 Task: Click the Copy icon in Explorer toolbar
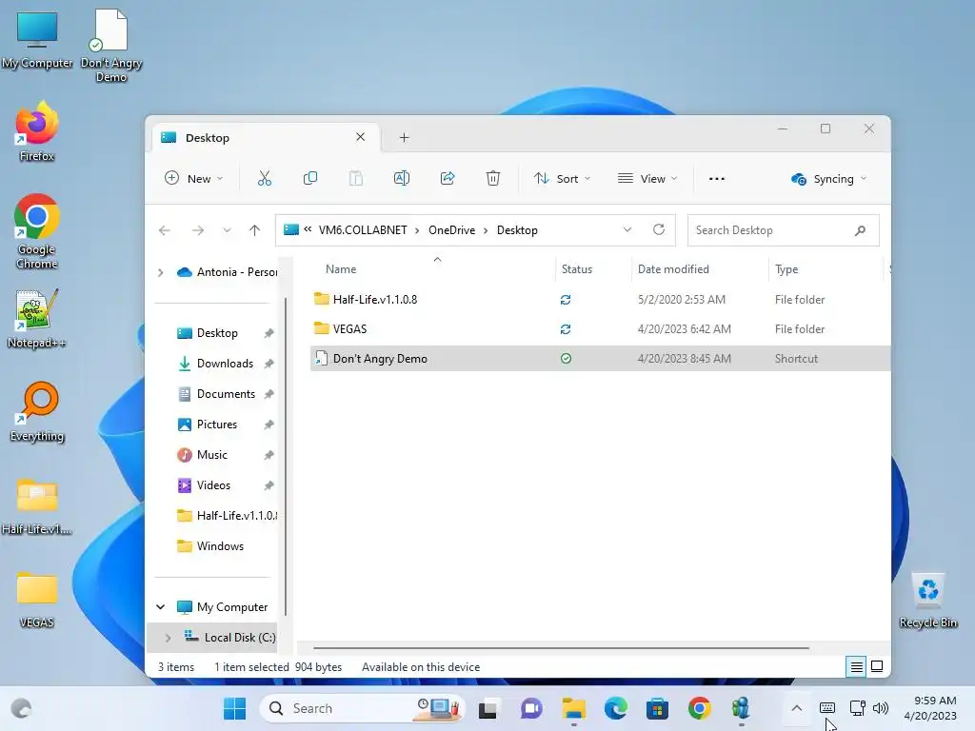coord(309,178)
